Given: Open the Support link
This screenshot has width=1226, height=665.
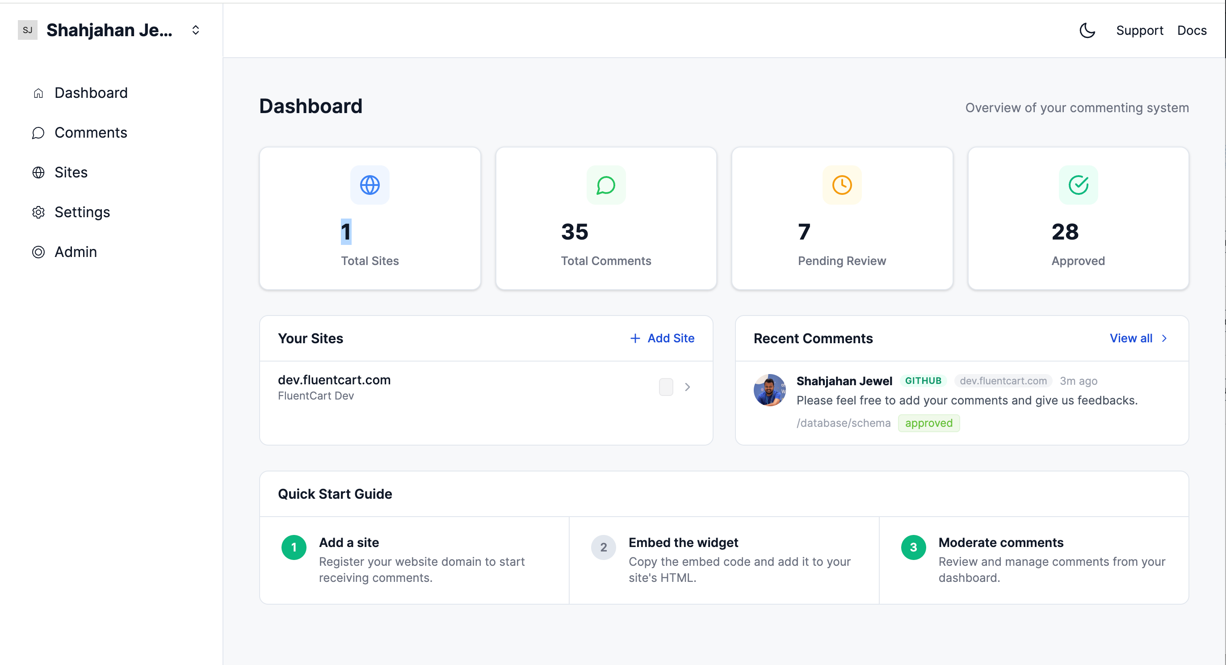Looking at the screenshot, I should click(1139, 30).
